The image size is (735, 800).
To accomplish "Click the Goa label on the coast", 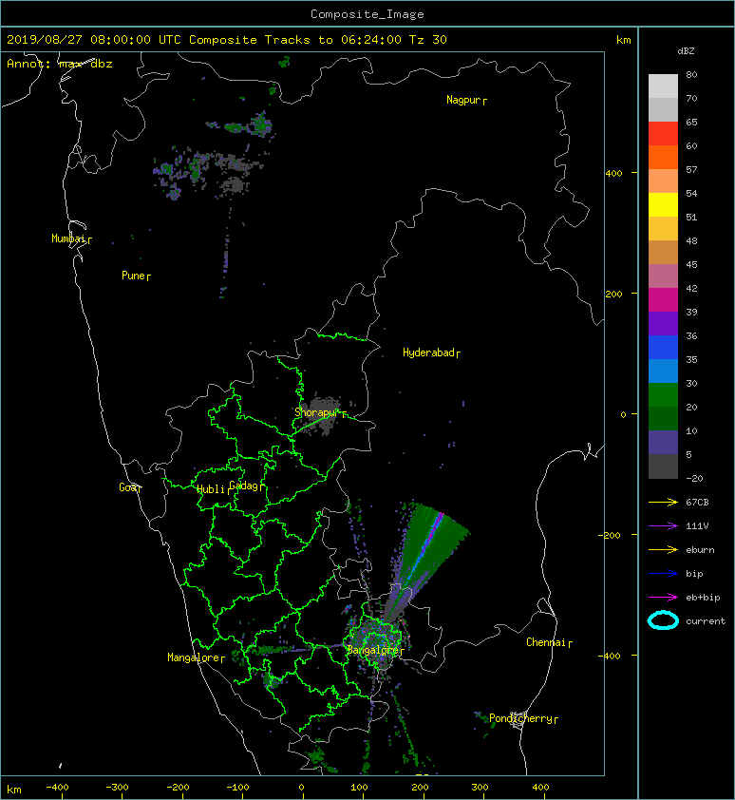I will 129,487.
